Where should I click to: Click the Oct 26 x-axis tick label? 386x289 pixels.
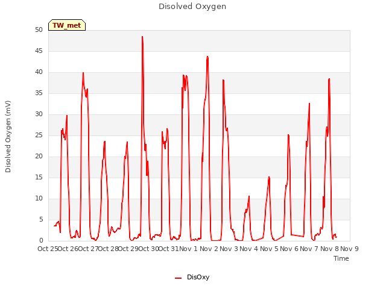pyautogui.click(x=68, y=249)
